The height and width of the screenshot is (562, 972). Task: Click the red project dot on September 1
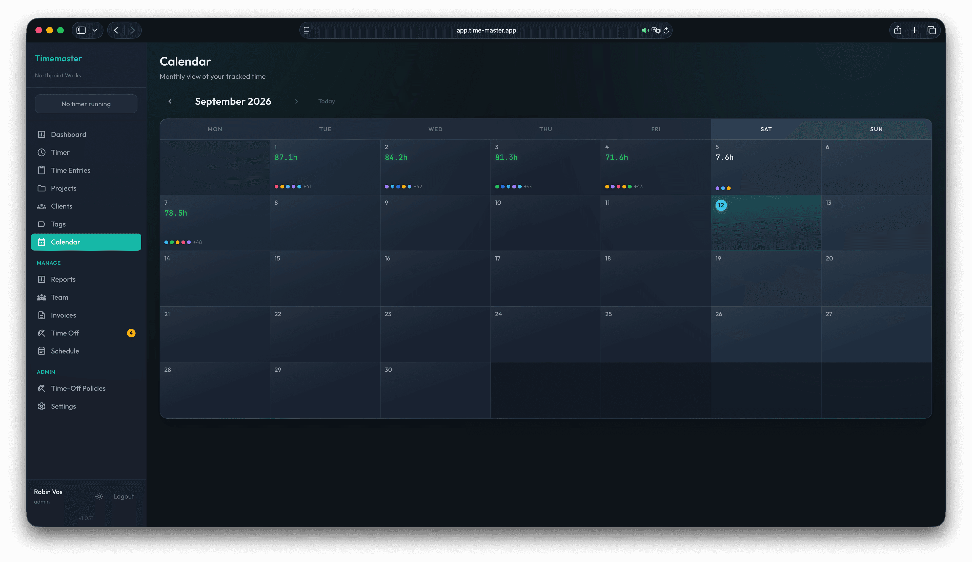[x=277, y=187]
